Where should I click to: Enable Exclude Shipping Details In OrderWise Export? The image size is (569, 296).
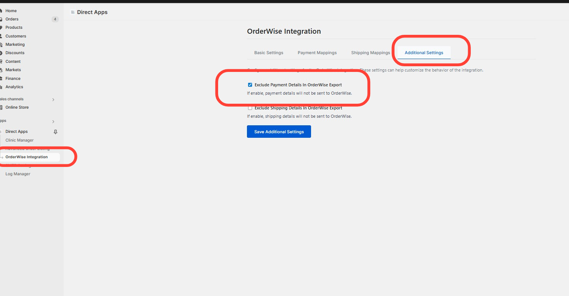pos(250,108)
